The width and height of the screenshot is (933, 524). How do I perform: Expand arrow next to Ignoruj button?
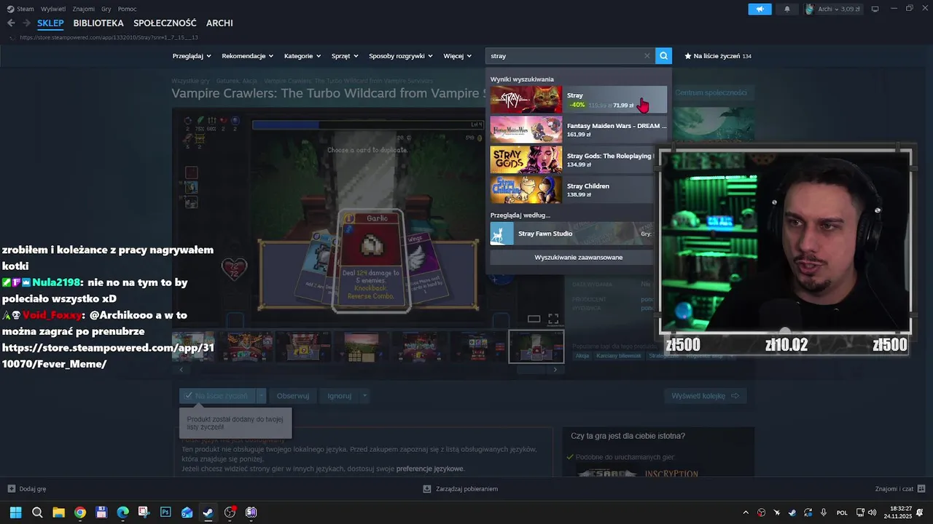click(x=364, y=396)
